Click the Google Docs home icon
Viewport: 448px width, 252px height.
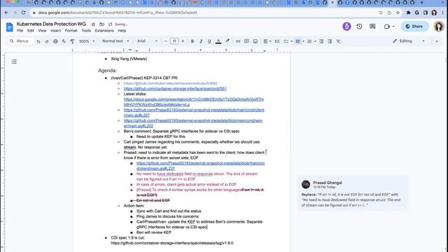9,27
